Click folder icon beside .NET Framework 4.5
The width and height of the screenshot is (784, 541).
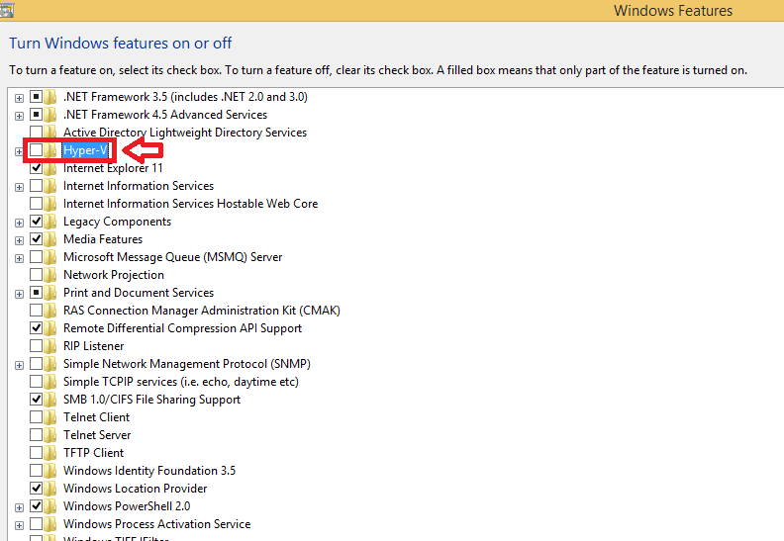click(50, 115)
